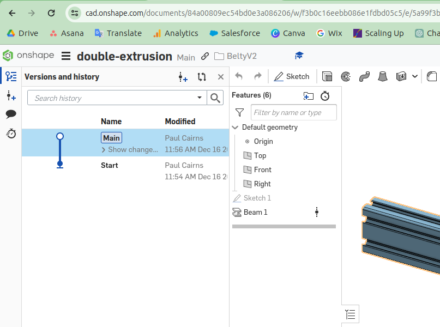Select the Fillet tool
Screen dimensions: 440x327
pos(432,76)
